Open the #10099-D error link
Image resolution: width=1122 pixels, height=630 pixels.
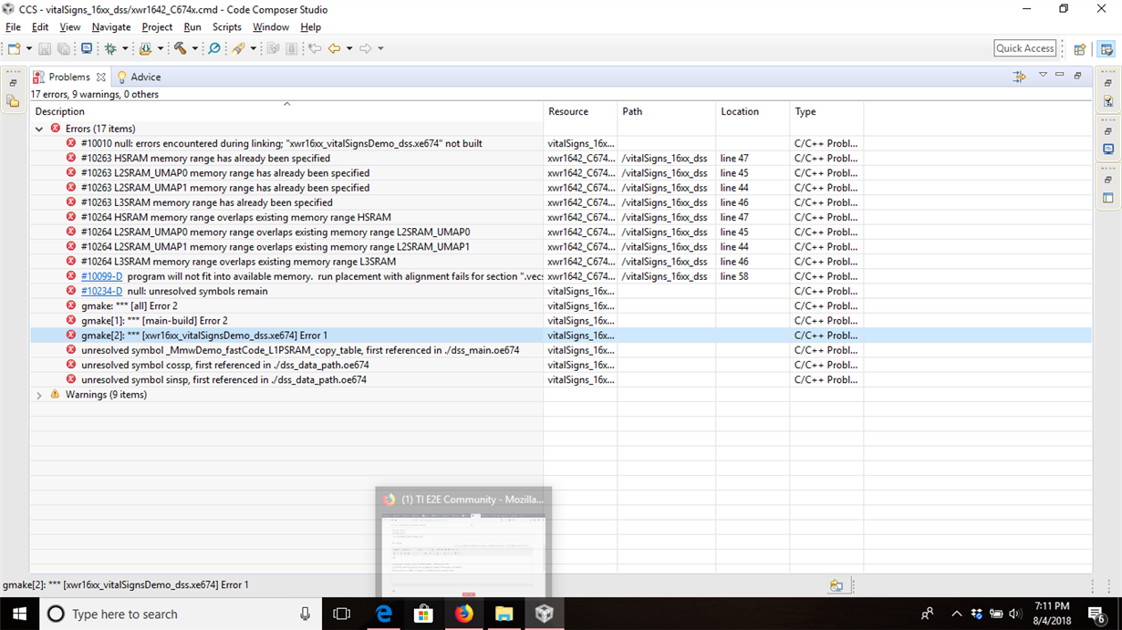[101, 276]
